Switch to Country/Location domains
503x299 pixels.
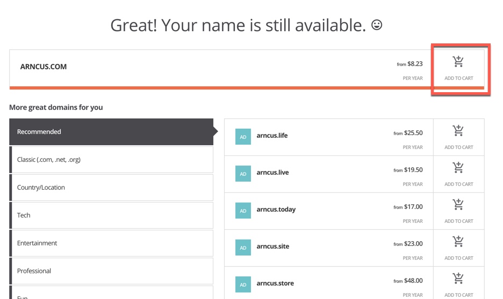[x=111, y=188]
